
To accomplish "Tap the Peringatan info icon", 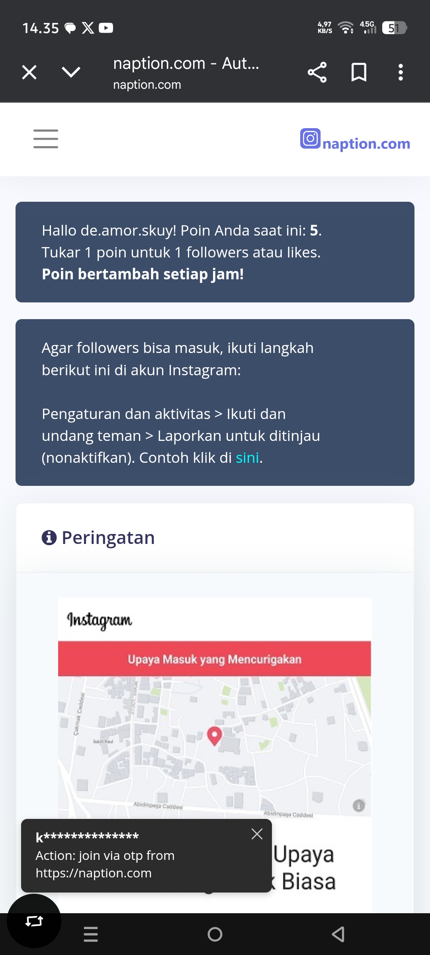I will coord(49,538).
